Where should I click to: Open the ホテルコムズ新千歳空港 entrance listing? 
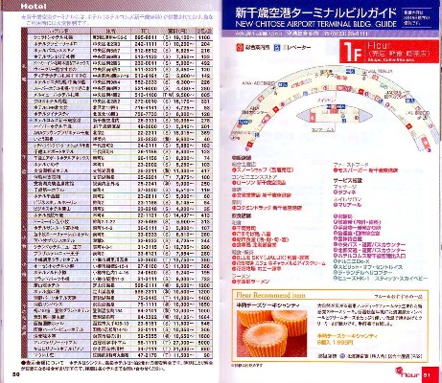(x=370, y=256)
